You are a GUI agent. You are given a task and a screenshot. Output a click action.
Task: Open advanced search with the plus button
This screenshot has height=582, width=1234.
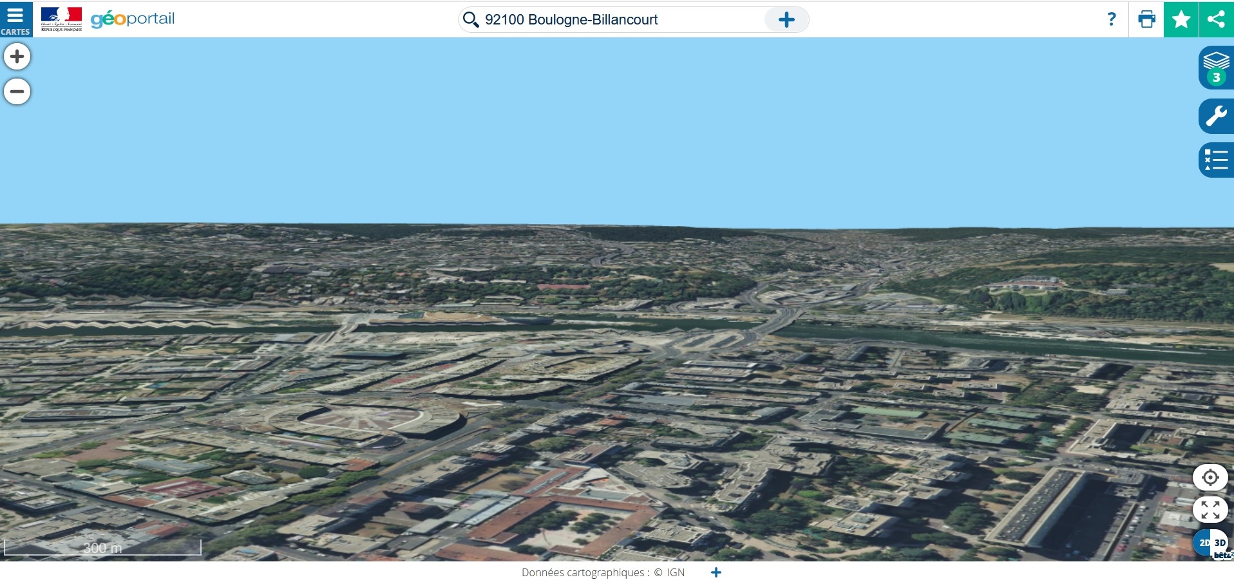[786, 20]
